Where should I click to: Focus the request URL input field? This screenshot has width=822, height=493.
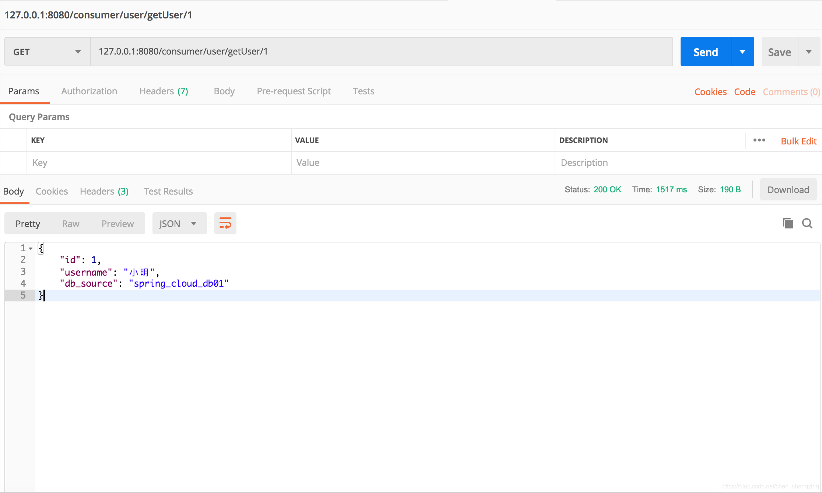[x=382, y=52]
